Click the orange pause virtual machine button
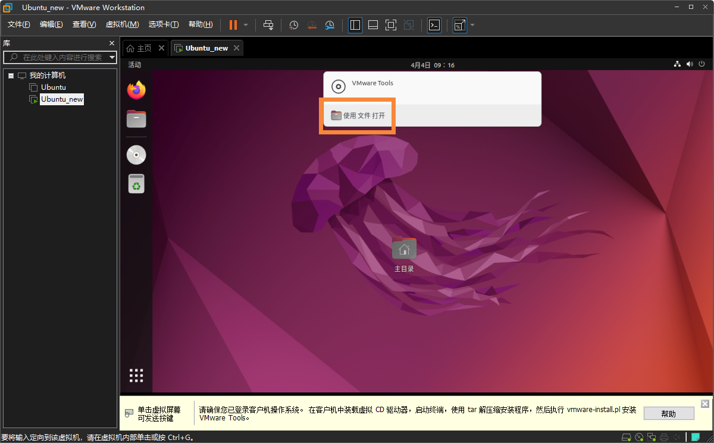714x443 pixels. tap(233, 25)
